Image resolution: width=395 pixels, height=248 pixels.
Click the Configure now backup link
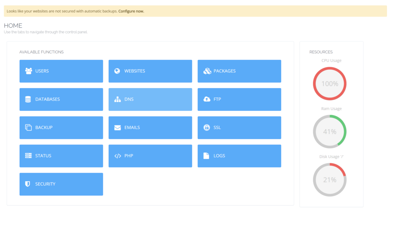[x=131, y=11]
